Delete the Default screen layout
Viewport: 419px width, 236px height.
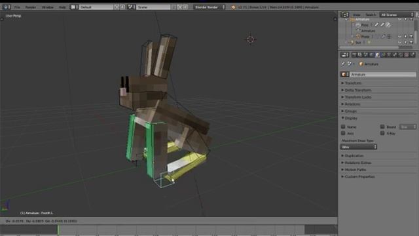point(122,7)
